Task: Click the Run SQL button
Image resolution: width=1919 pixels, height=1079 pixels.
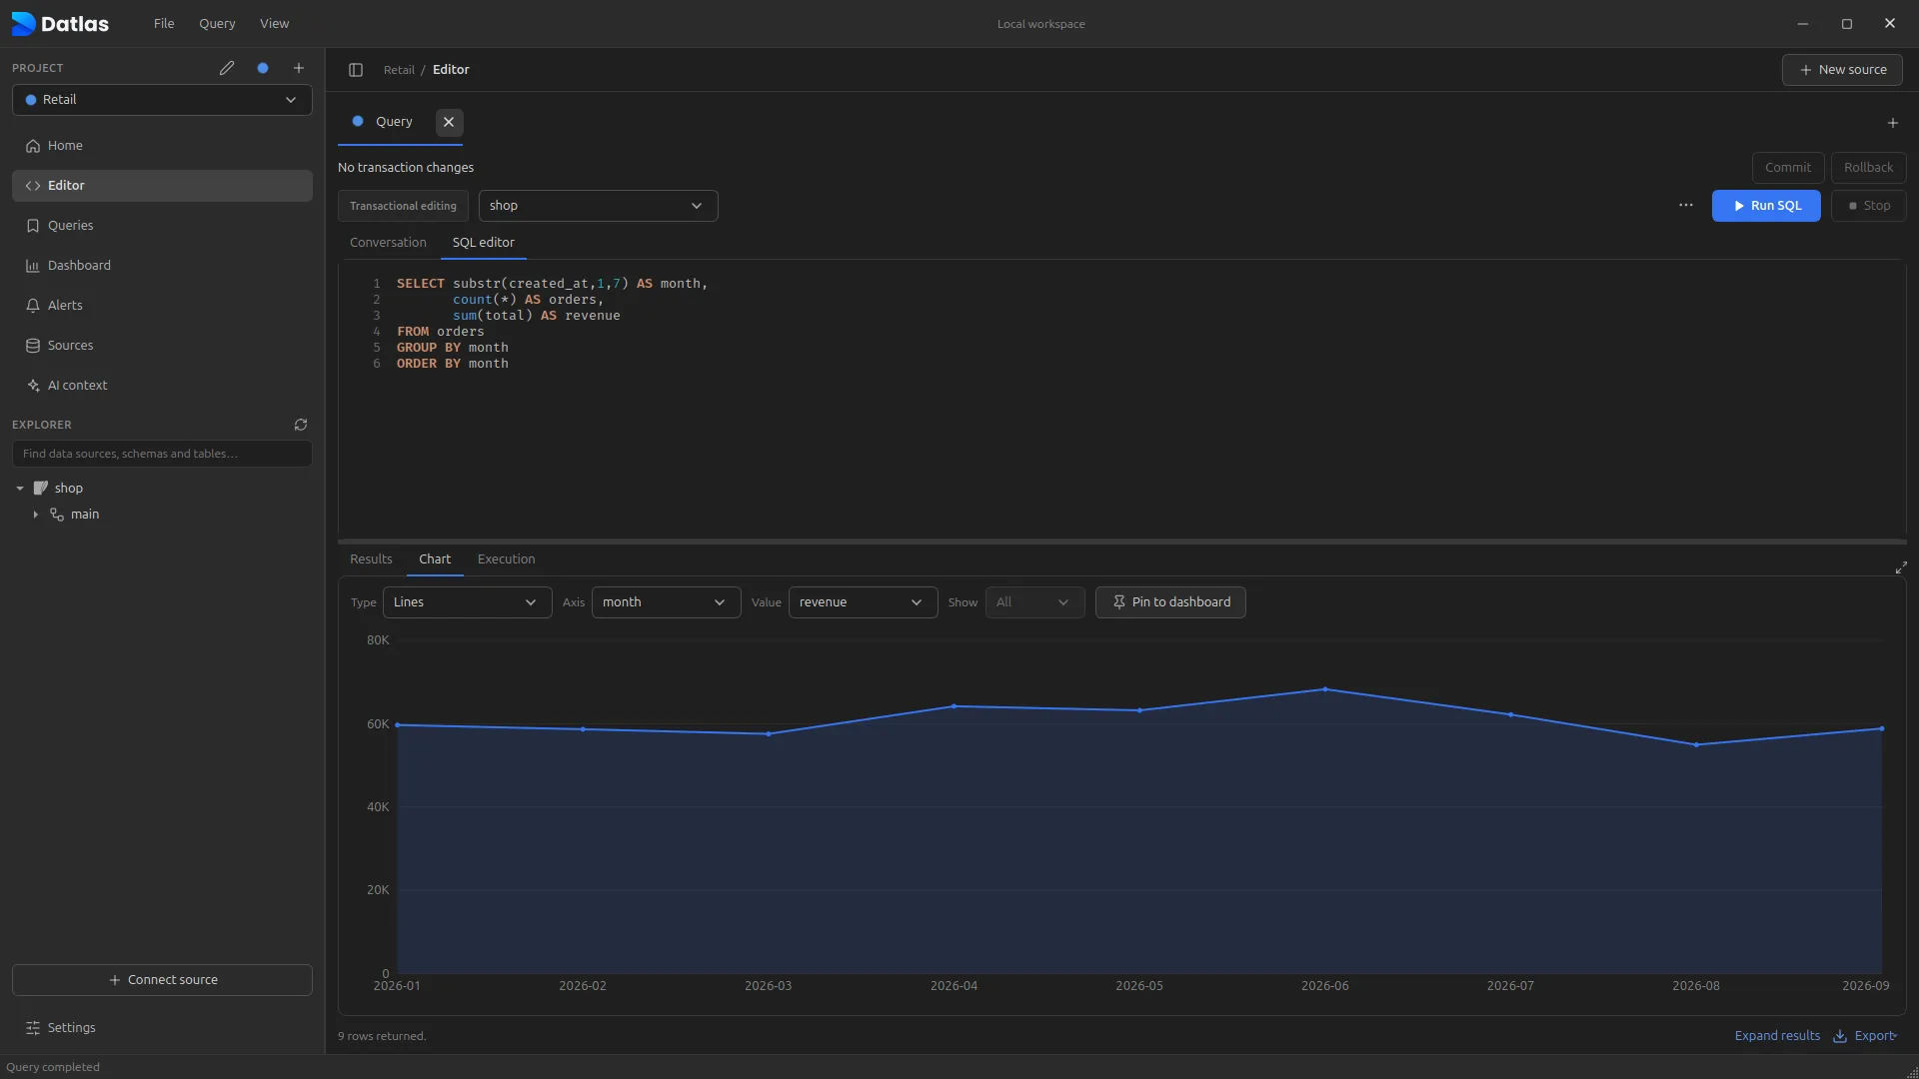Action: (x=1766, y=206)
